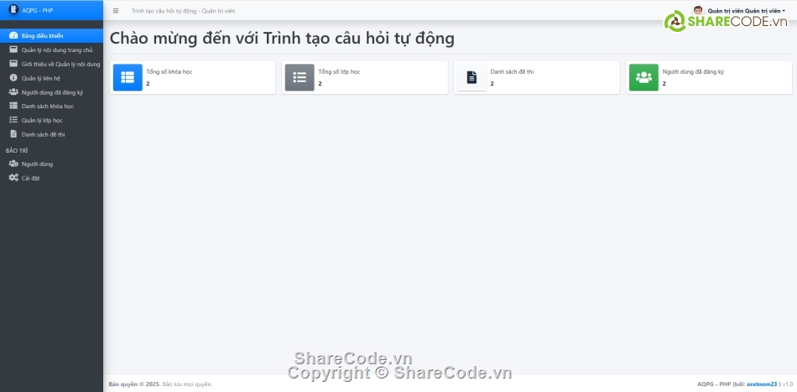Screen dimensions: 797x392
Task: Click the document icon on Danh sách đề thi card
Action: [x=471, y=77]
